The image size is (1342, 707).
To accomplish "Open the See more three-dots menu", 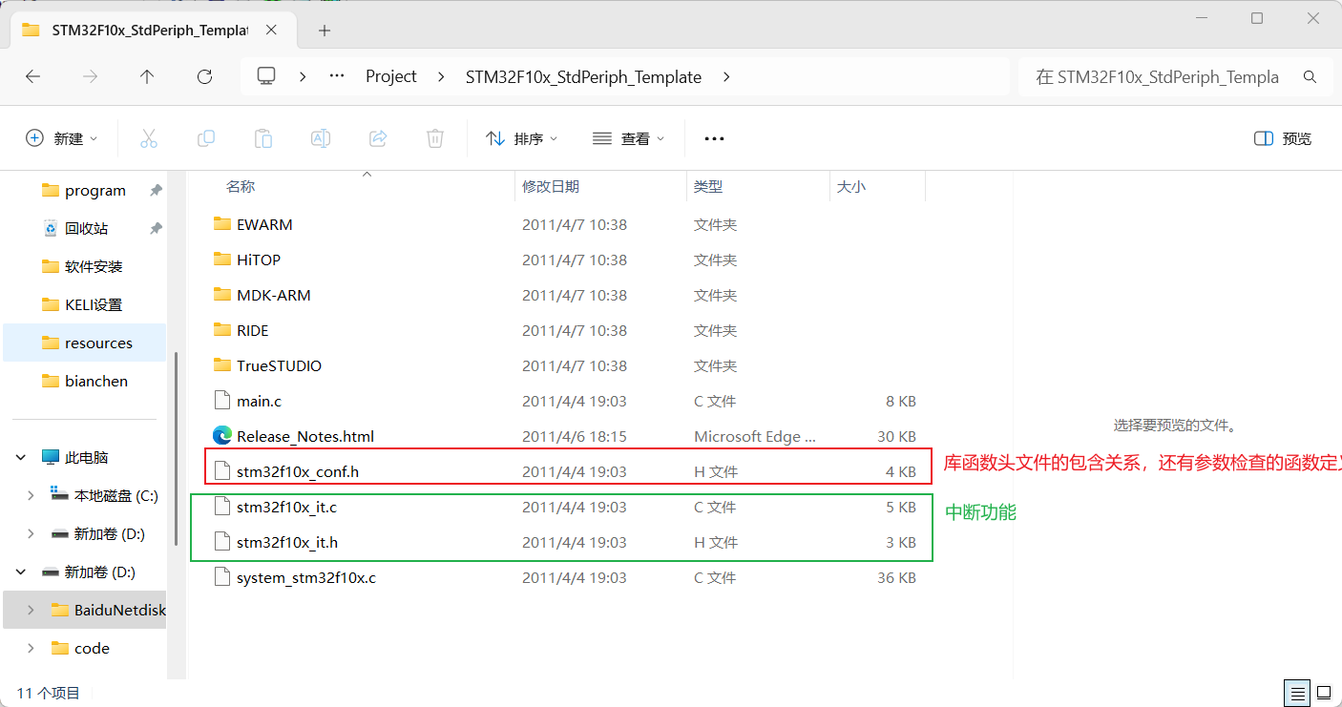I will 714,138.
